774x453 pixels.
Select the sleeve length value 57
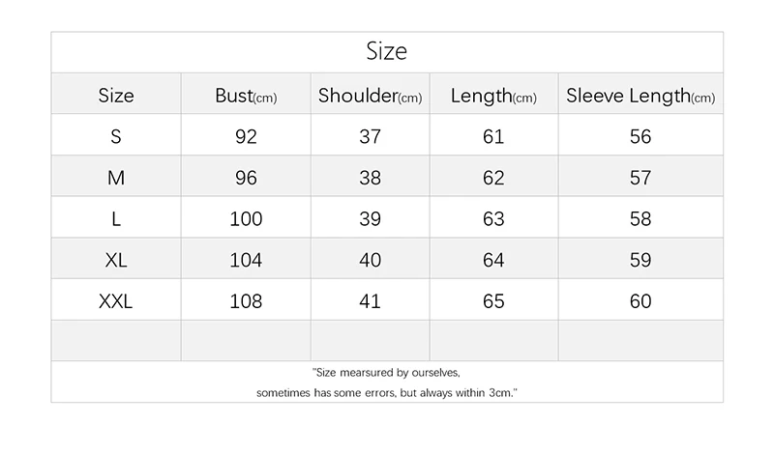click(x=640, y=179)
